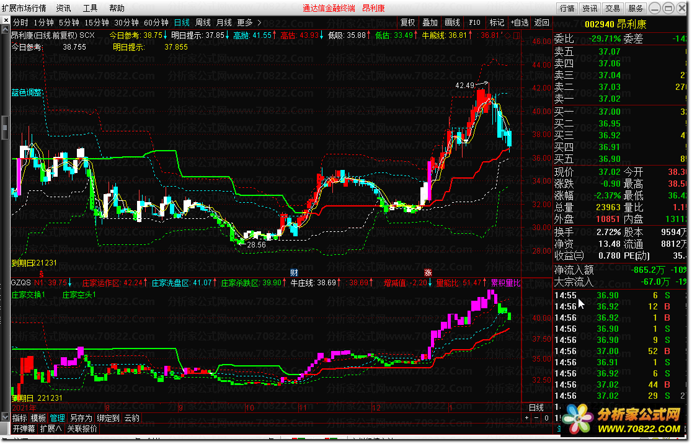
Task: Click 关联报价 button
Action: (82, 428)
